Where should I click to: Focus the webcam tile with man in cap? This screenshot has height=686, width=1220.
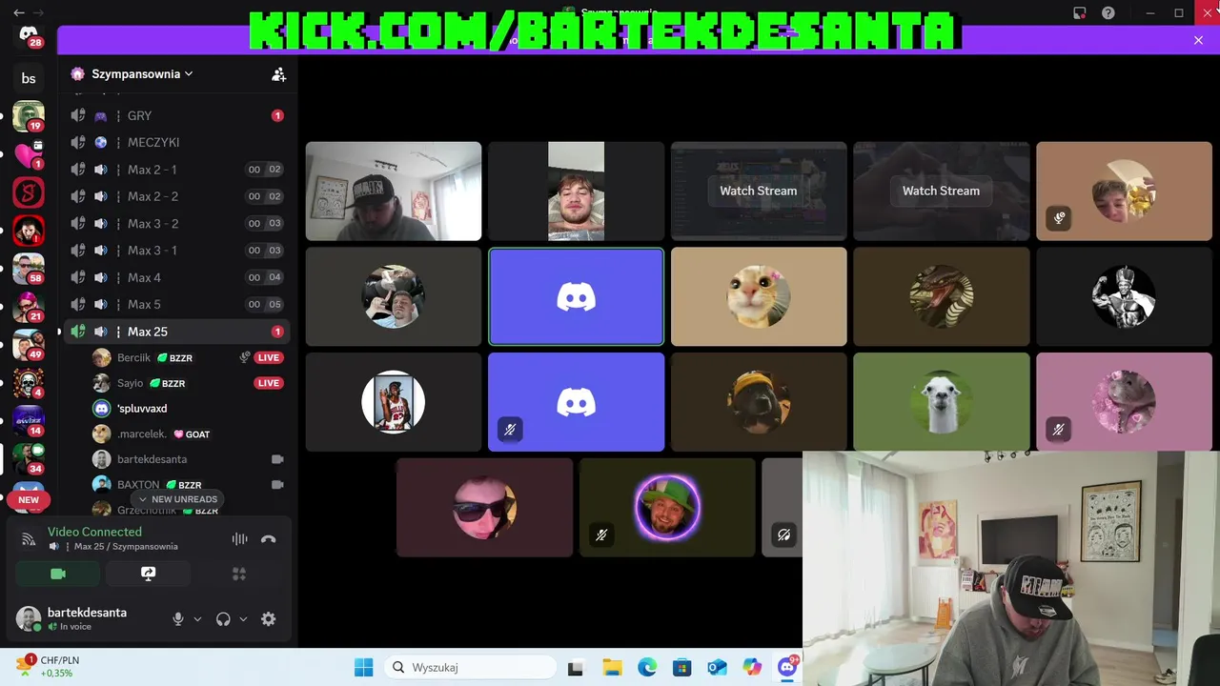(393, 191)
